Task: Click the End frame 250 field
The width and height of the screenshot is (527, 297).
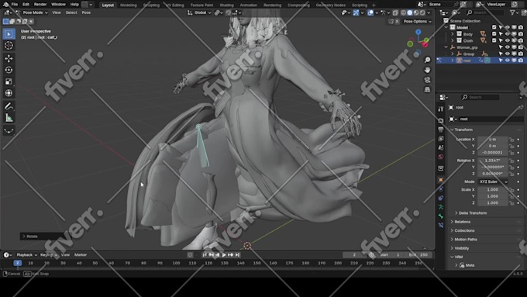Action: [x=419, y=255]
